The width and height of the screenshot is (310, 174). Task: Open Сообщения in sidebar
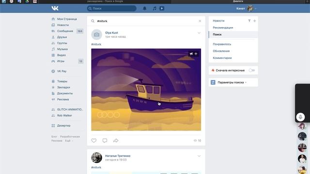coord(65,31)
